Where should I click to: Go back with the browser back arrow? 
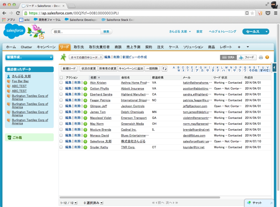click(x=4, y=13)
